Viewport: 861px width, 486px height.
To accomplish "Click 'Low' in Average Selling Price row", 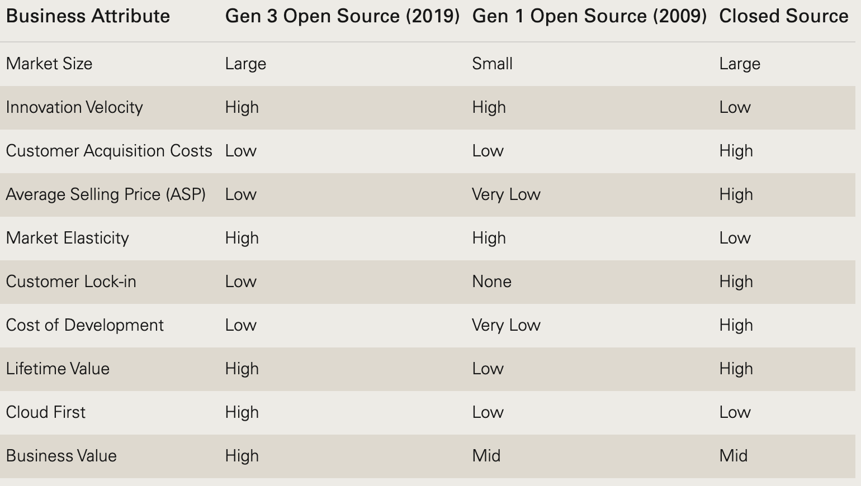I will [x=240, y=194].
